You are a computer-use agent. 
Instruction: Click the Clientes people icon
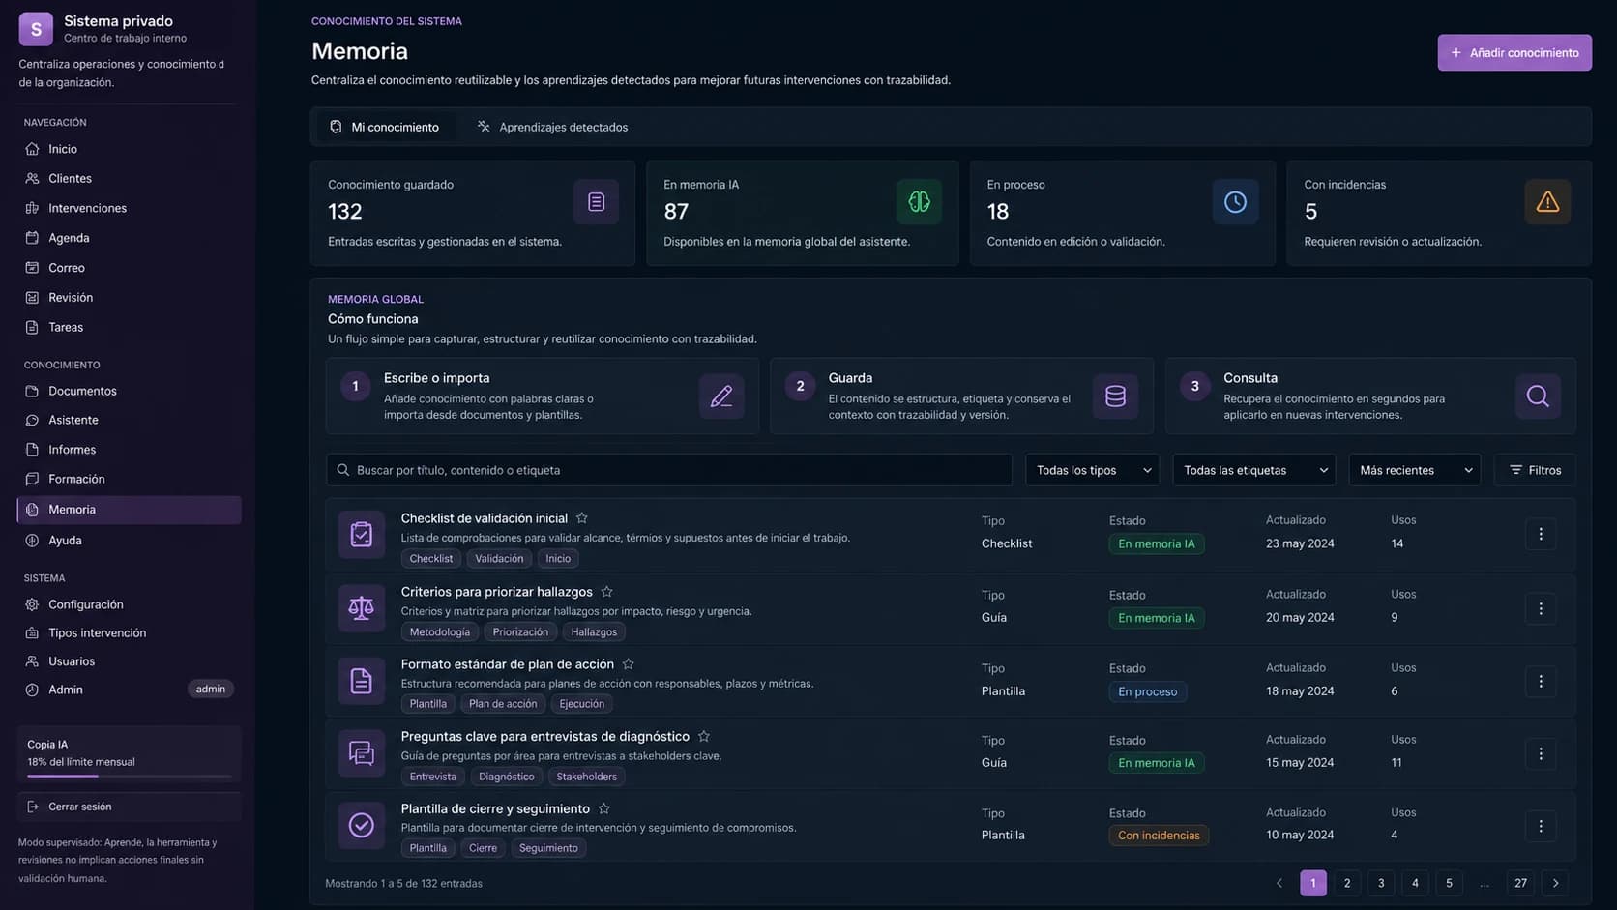(32, 179)
